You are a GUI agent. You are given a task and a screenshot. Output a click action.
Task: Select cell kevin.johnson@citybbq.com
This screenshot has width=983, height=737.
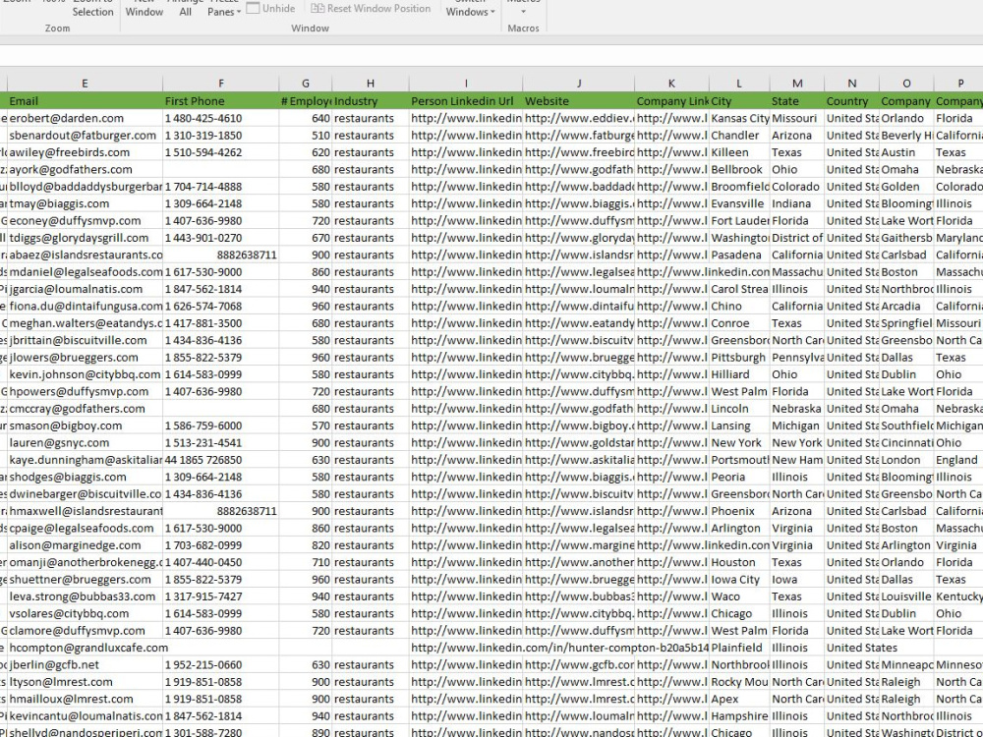pos(85,374)
